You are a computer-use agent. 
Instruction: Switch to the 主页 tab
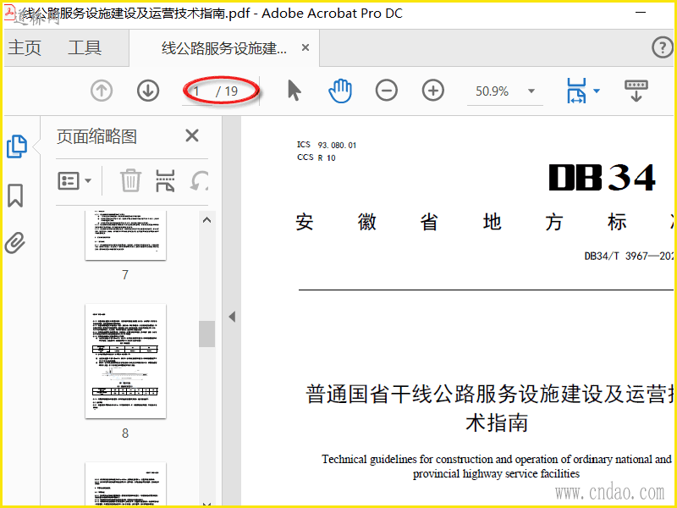click(x=25, y=47)
